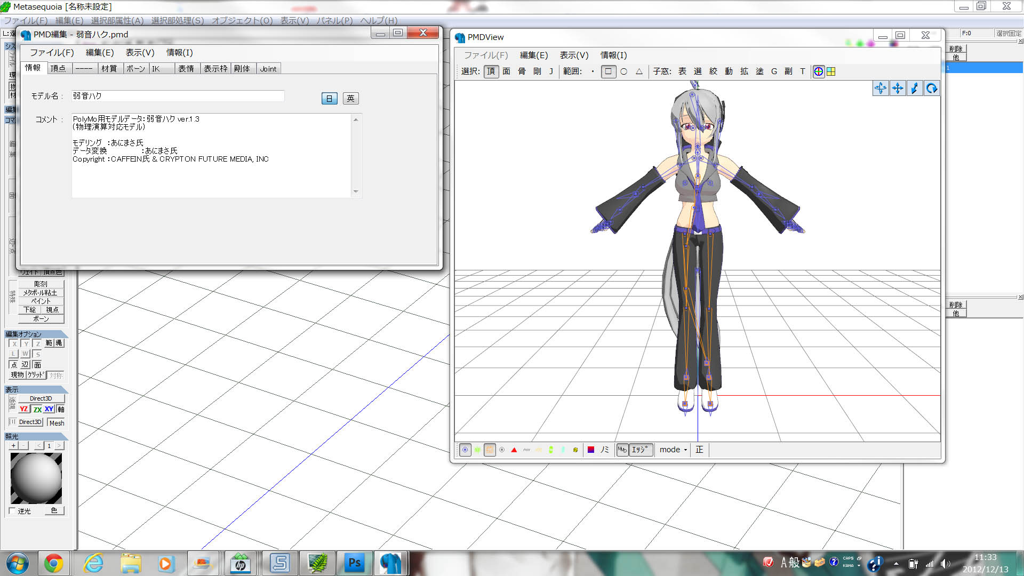The width and height of the screenshot is (1024, 576).
Task: Open Internet Explorer from taskbar
Action: [94, 563]
